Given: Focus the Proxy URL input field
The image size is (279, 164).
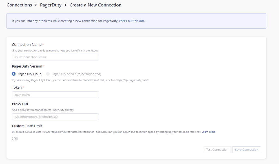Looking at the screenshot, I should pos(55,116).
